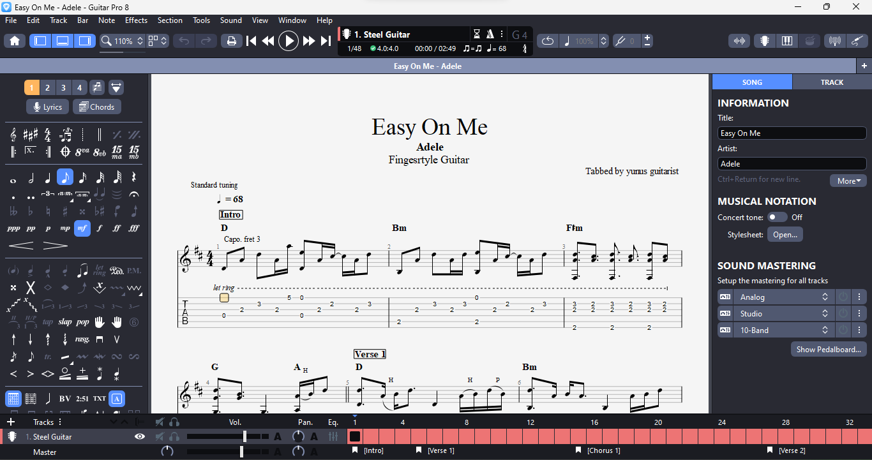
Task: Hide the Steel Guitar track
Action: [140, 437]
